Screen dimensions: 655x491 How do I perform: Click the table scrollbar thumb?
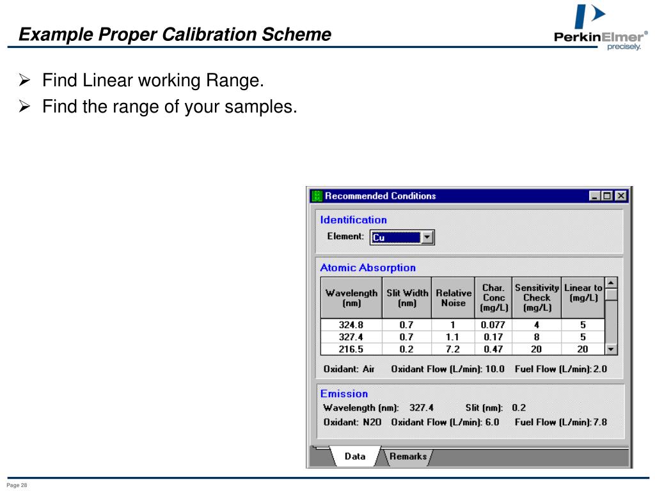coord(611,294)
